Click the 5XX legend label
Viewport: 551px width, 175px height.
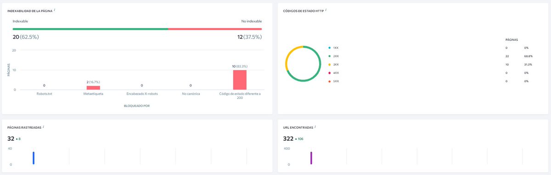click(x=336, y=81)
